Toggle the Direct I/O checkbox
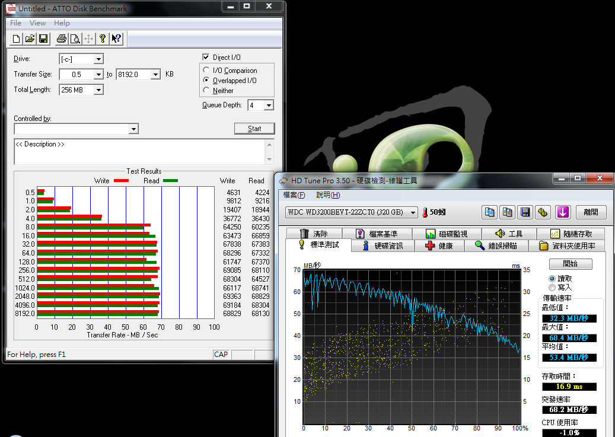Viewport: 615px width, 437px height. [x=206, y=58]
